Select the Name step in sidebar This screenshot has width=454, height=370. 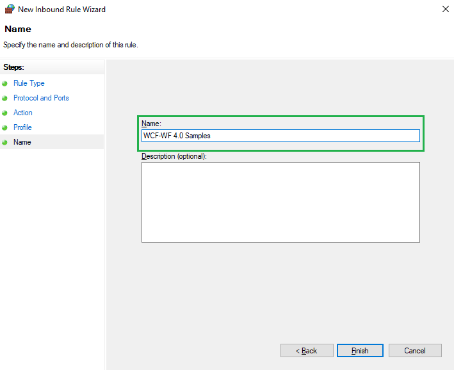pyautogui.click(x=22, y=142)
